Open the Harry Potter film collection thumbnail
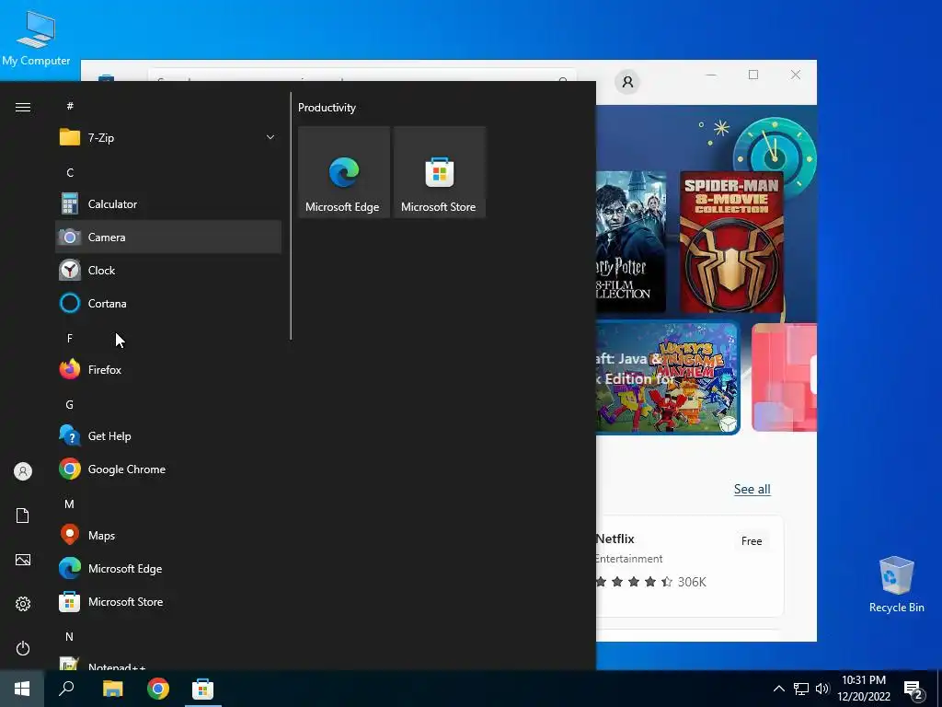This screenshot has width=942, height=707. 631,242
